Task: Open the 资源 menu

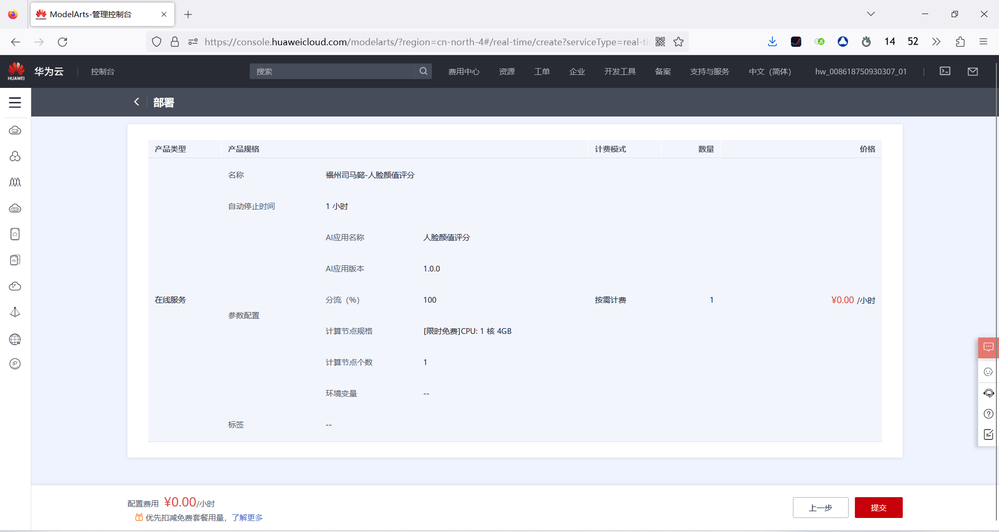Action: tap(507, 71)
